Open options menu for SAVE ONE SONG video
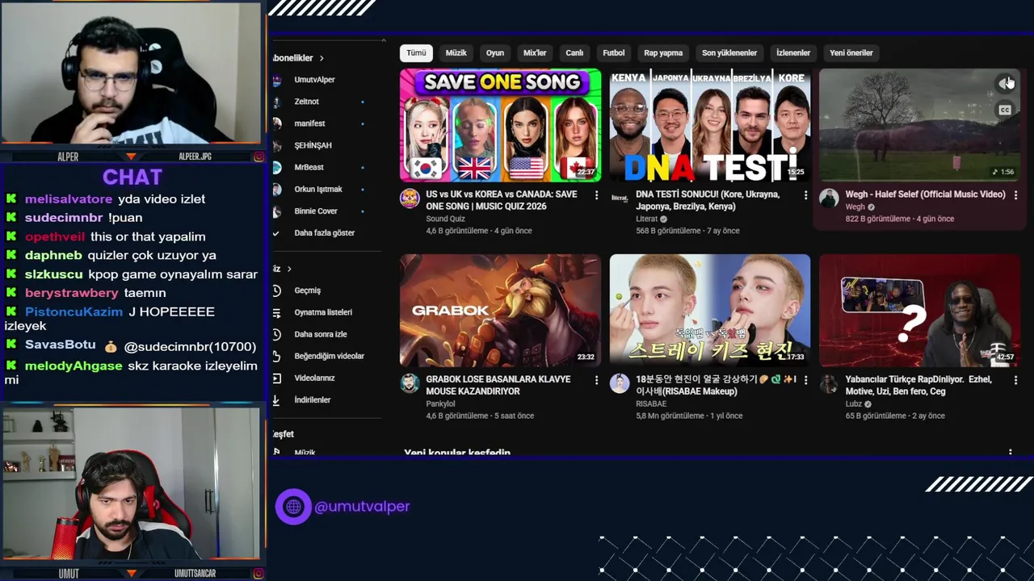The image size is (1034, 581). pyautogui.click(x=596, y=195)
